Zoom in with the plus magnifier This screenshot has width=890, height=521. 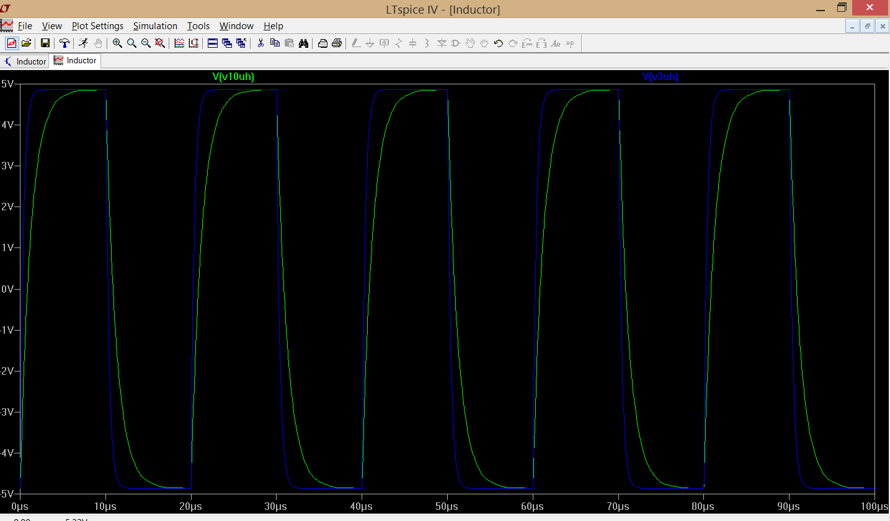(117, 43)
